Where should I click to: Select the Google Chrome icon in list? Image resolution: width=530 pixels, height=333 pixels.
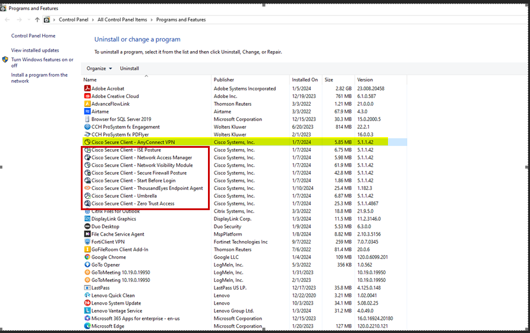tap(87, 257)
